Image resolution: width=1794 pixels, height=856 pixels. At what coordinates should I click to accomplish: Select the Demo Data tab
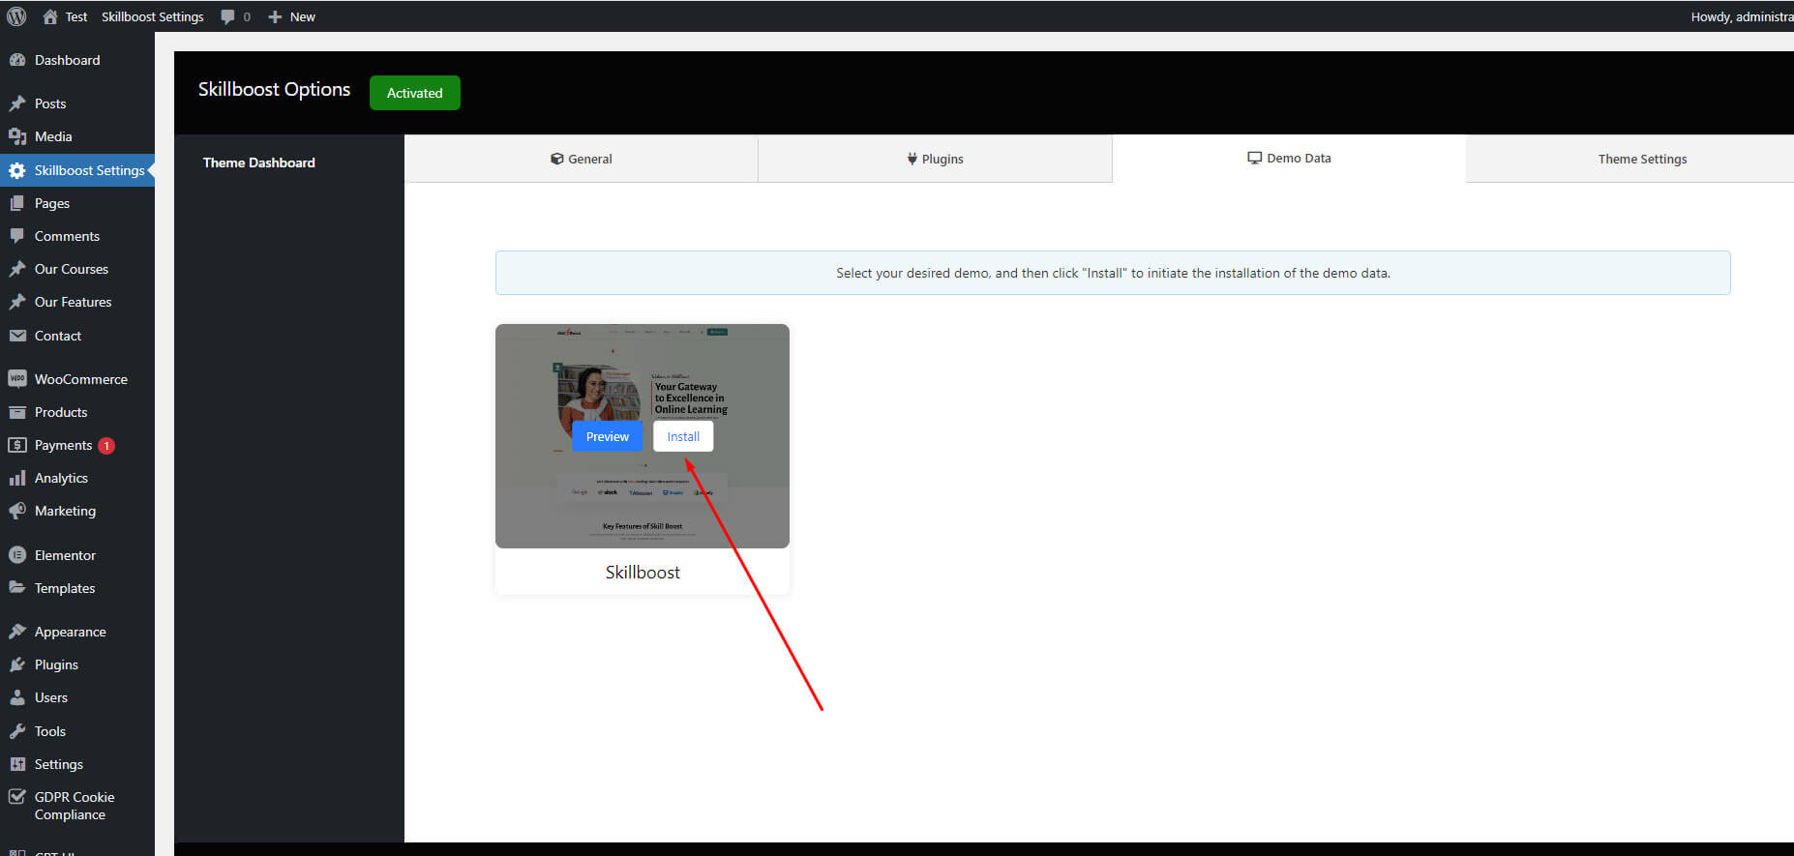coord(1289,158)
